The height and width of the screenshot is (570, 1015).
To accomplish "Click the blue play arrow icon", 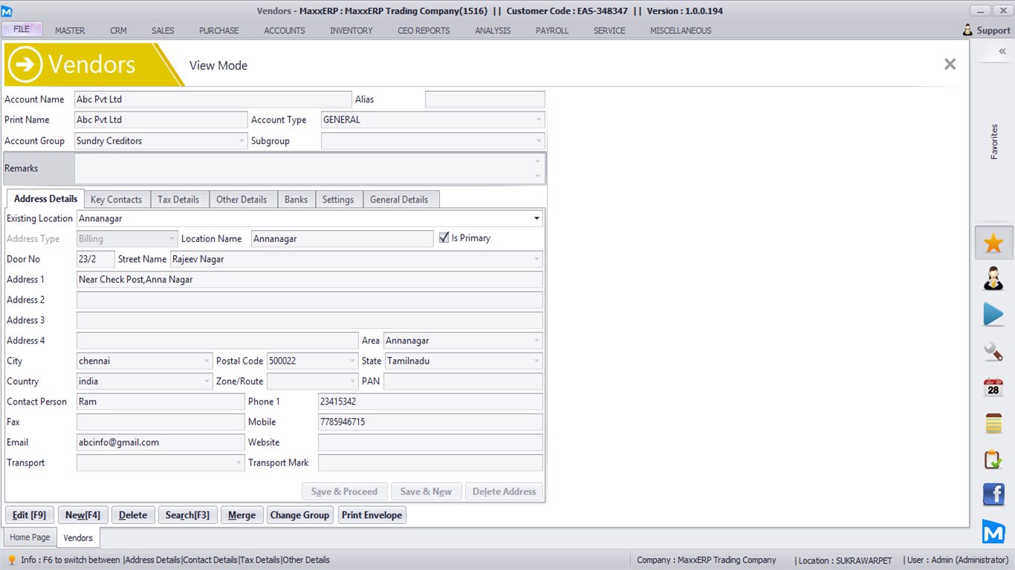I will tap(993, 315).
